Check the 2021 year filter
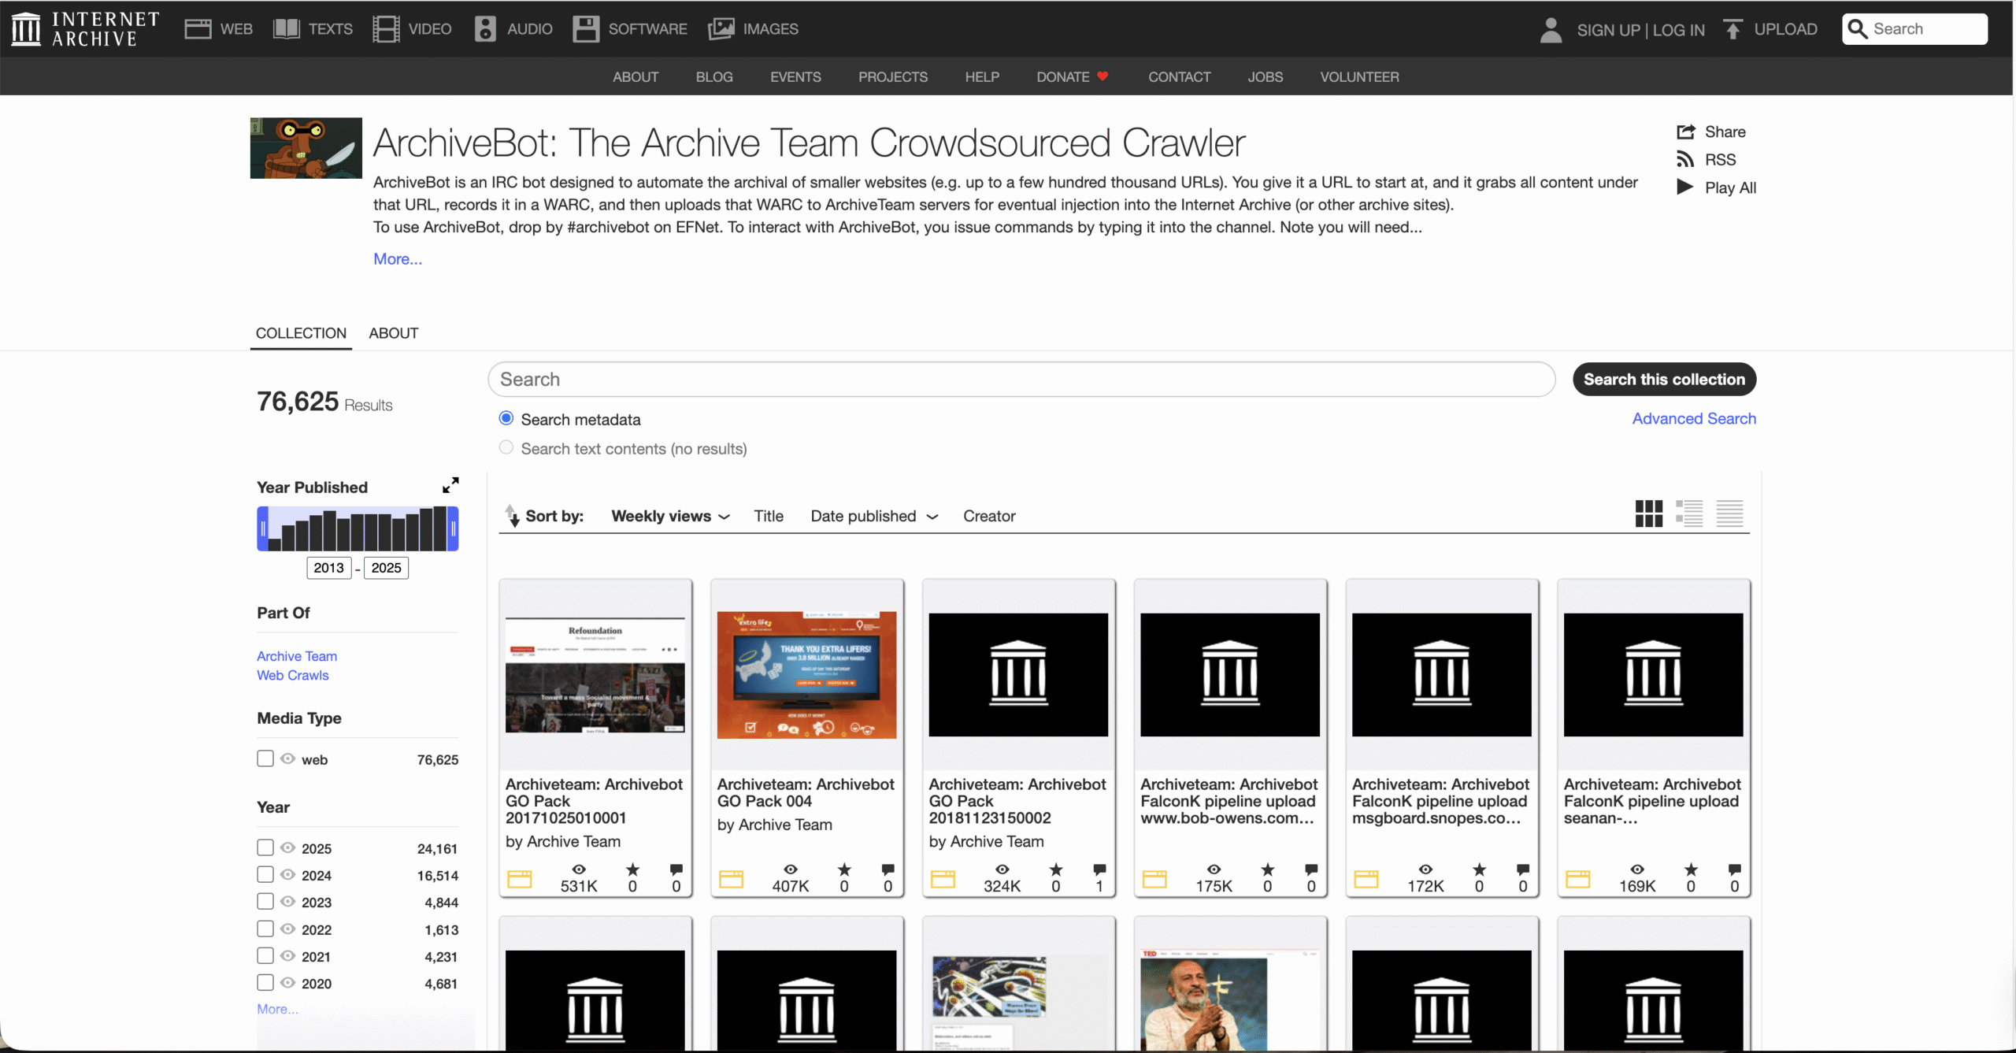 click(x=265, y=955)
